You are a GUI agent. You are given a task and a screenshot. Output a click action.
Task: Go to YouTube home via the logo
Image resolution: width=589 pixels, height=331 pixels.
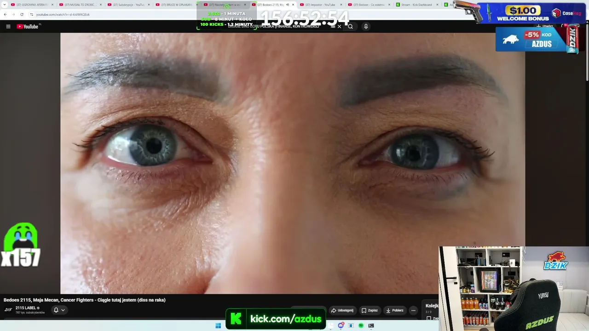(27, 27)
